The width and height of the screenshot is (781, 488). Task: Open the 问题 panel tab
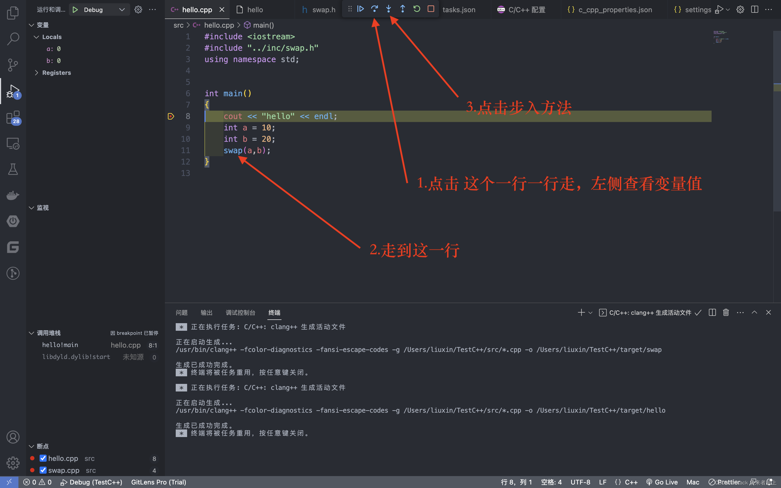coord(181,312)
